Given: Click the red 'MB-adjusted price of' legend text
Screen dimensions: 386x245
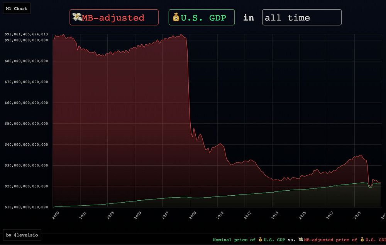Looking at the screenshot, I should (331, 240).
